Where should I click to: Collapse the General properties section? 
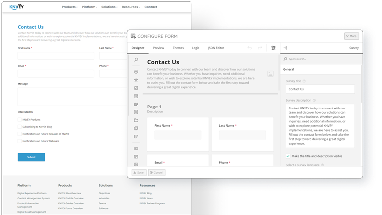[x=320, y=69]
